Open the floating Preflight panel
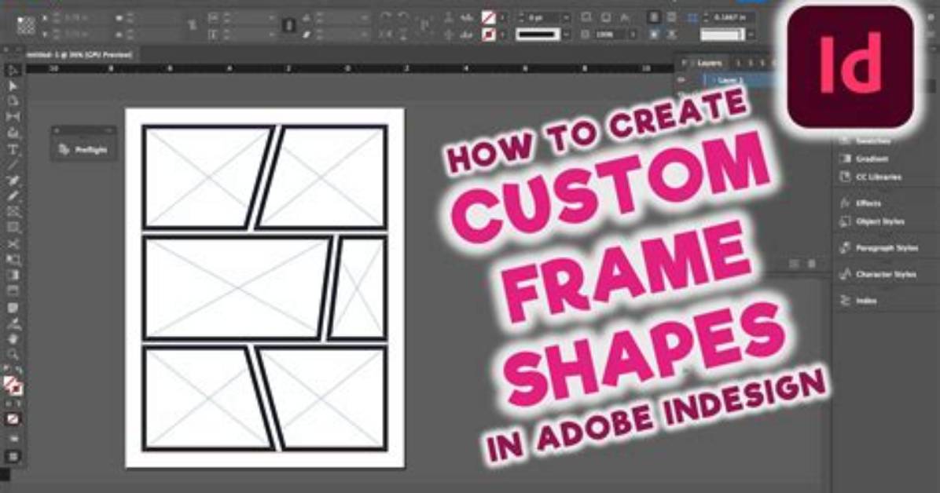Screen dimensions: 940x493 [83, 150]
